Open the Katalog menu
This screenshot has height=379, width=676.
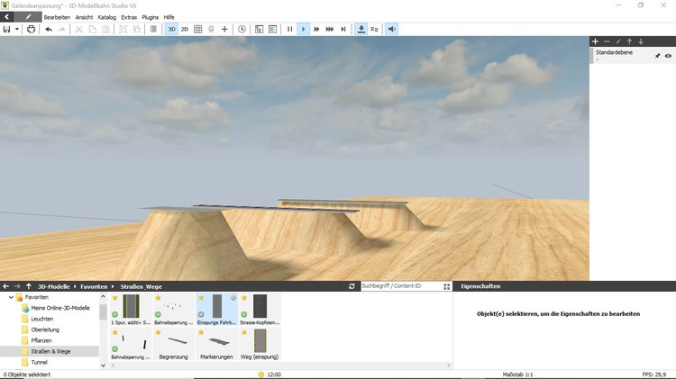(106, 17)
